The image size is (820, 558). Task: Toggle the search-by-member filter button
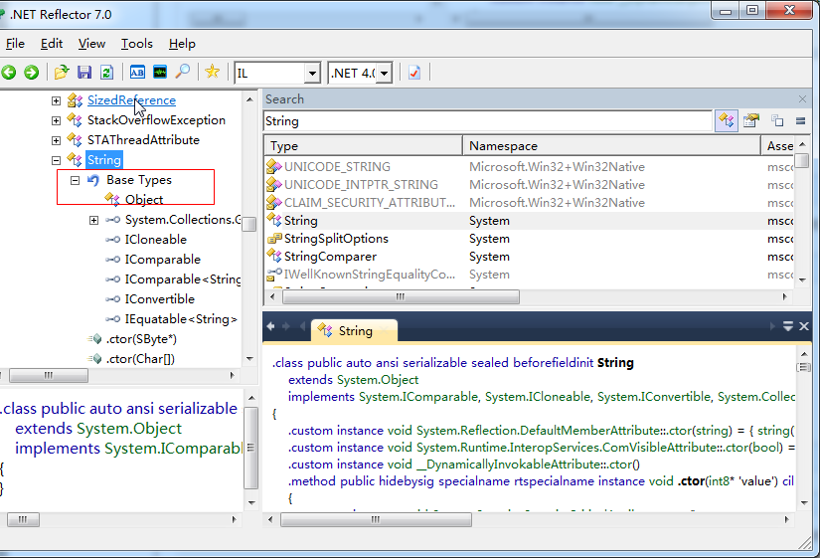click(752, 121)
